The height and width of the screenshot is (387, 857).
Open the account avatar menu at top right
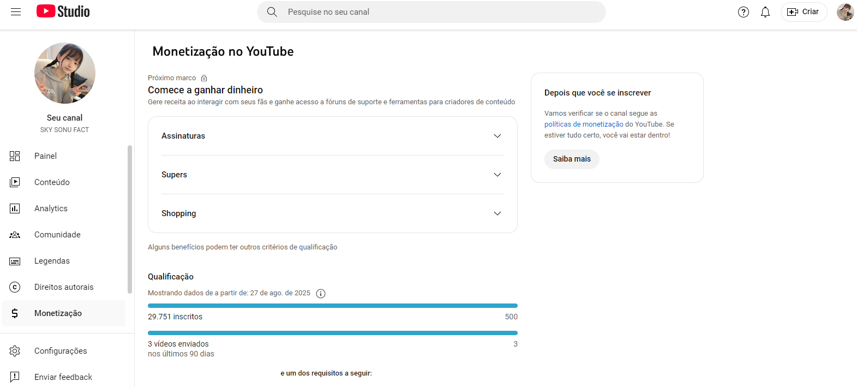tap(845, 12)
